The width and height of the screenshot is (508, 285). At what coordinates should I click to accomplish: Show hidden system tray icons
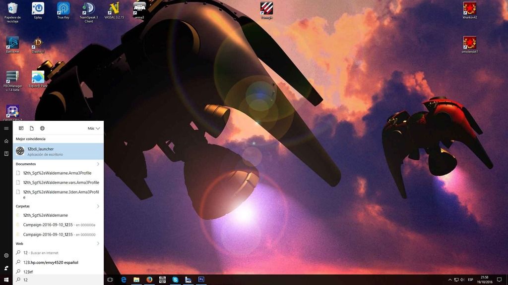point(449,280)
